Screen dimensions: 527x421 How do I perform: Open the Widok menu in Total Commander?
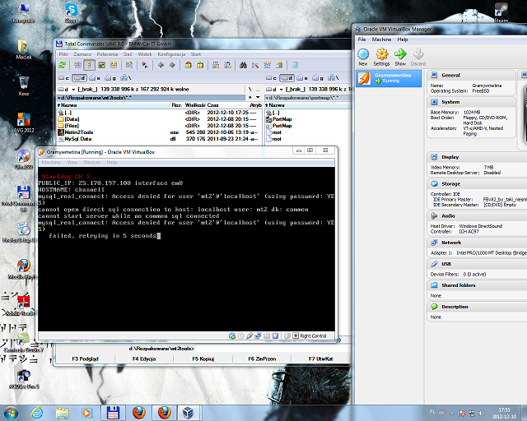(145, 54)
